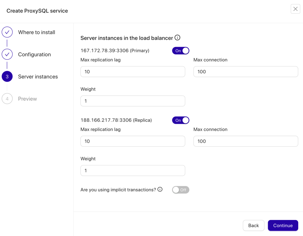Click the step 4 circle next to Preview
The image size is (303, 236).
click(7, 99)
